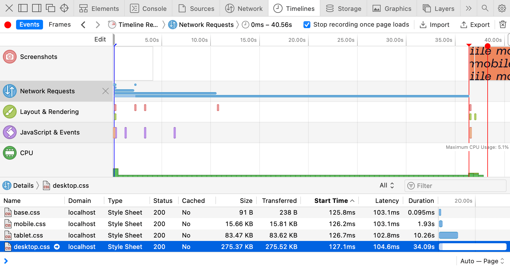Sort table by Duration column
Viewport: 510px width, 269px height.
pos(421,201)
